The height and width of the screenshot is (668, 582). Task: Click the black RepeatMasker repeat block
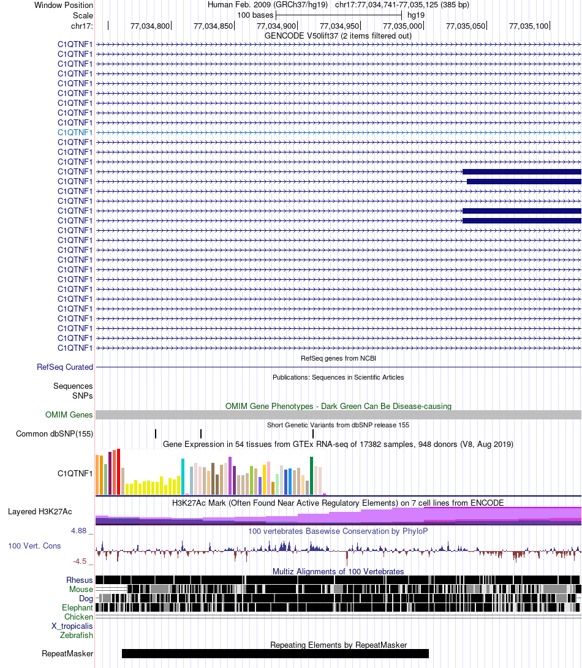[x=275, y=653]
